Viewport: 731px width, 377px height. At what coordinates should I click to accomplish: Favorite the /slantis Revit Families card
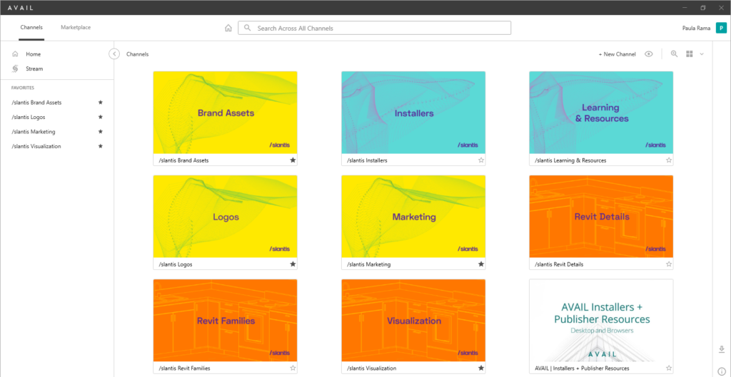coord(293,368)
